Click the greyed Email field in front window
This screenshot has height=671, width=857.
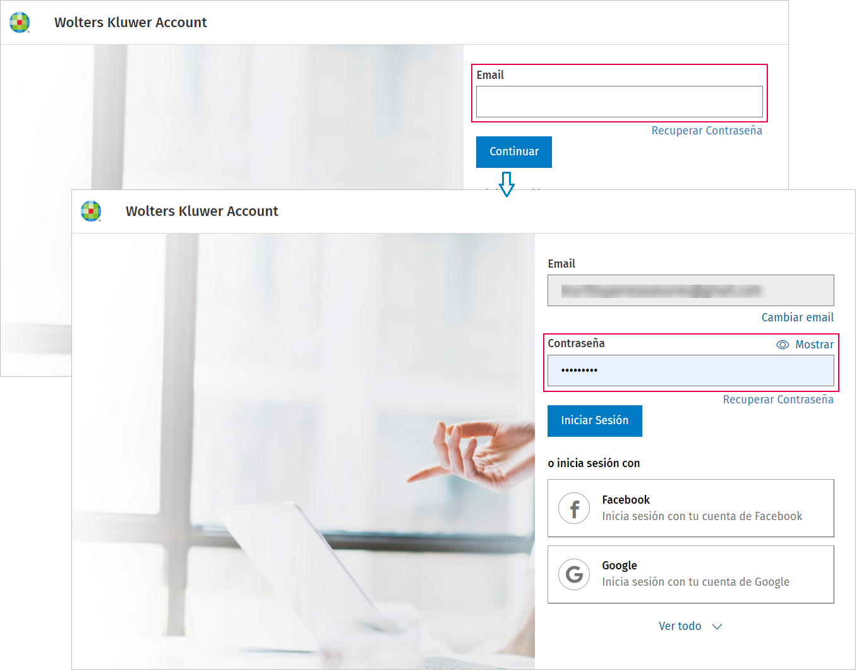(x=691, y=290)
